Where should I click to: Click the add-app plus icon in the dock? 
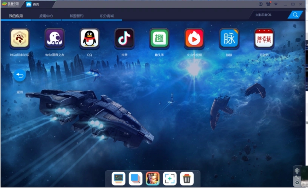tap(170, 179)
